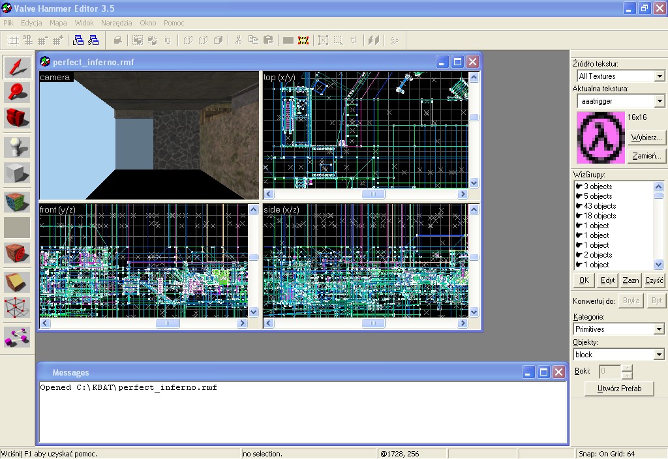This screenshot has height=459, width=668.
Task: Click the Boki number input field
Action: click(x=610, y=372)
